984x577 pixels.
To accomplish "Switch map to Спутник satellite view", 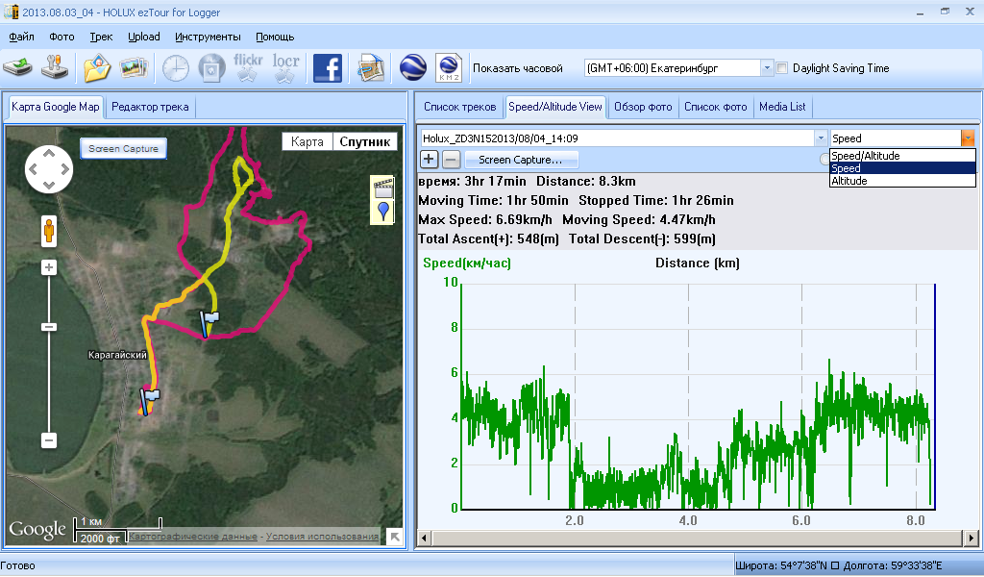I will pyautogui.click(x=364, y=142).
